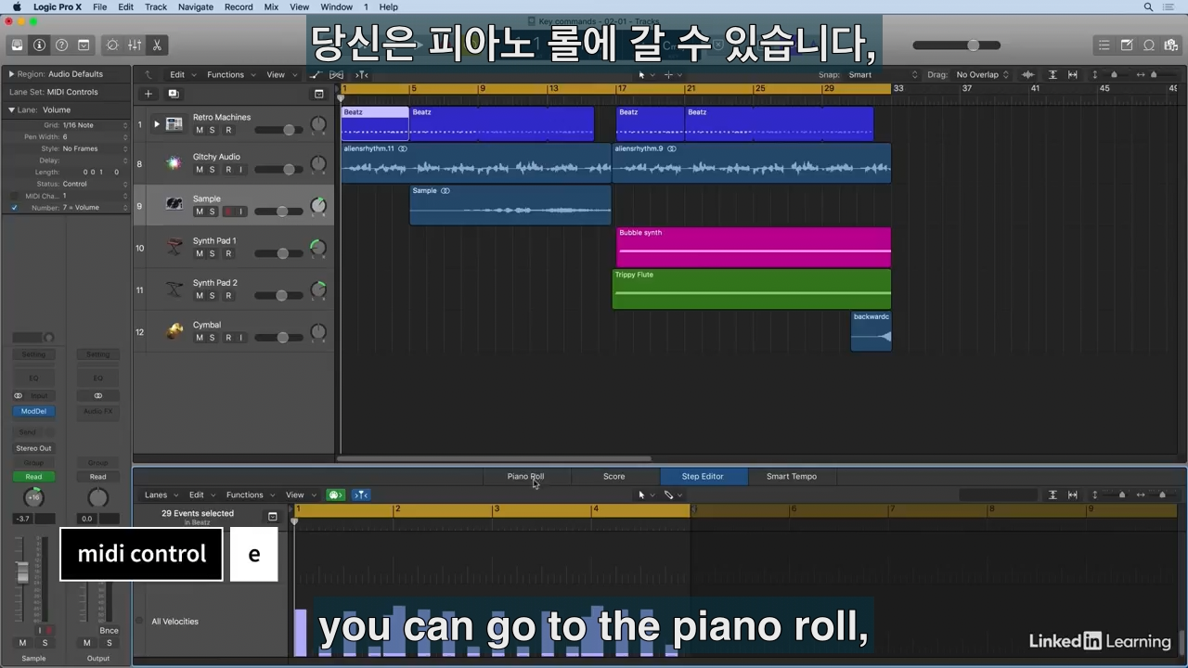Open the Grid 1/16 Note dropdown
1188x668 pixels.
(95, 125)
